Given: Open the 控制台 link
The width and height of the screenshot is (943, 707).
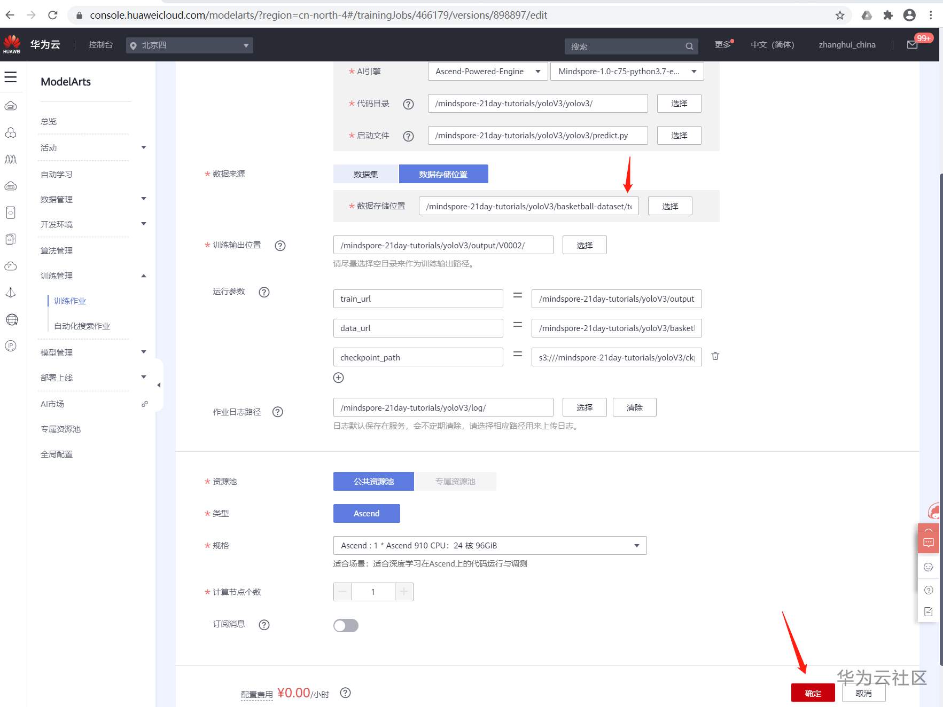Looking at the screenshot, I should [100, 45].
